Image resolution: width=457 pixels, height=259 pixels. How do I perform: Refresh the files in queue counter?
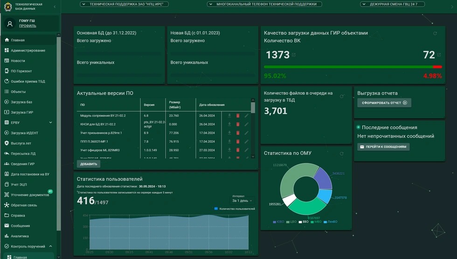[x=342, y=96]
